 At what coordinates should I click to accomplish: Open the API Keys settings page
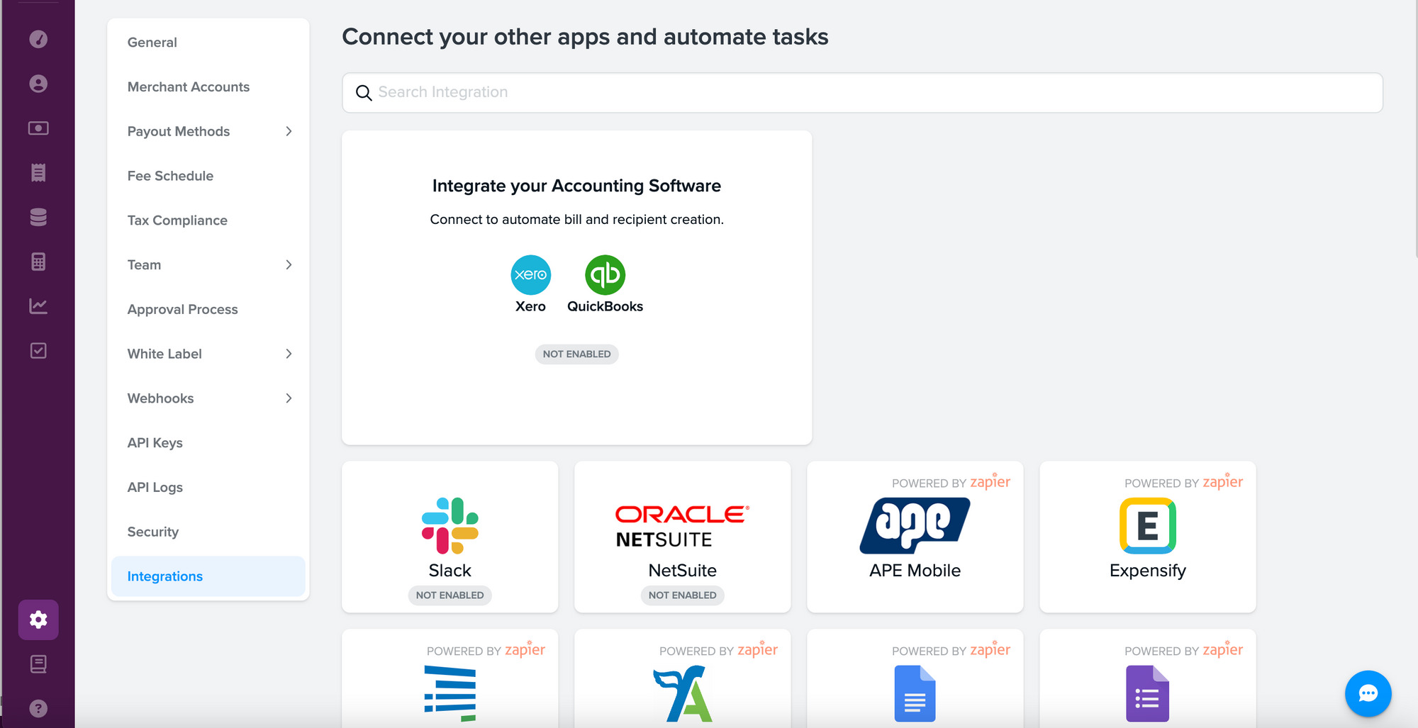point(155,443)
